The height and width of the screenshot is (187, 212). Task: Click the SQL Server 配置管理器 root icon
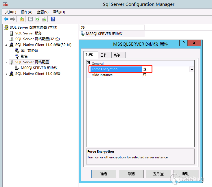coord(6,27)
